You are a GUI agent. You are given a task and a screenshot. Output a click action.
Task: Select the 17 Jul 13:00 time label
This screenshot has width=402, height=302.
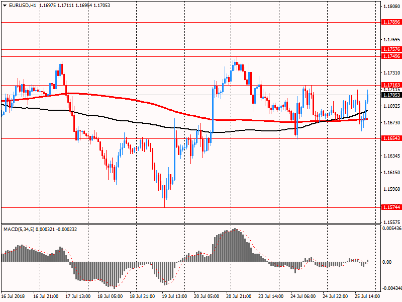[78, 296]
